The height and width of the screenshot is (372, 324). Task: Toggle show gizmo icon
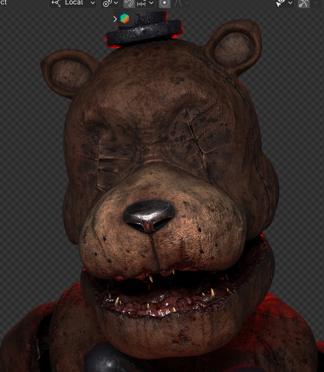click(x=304, y=4)
